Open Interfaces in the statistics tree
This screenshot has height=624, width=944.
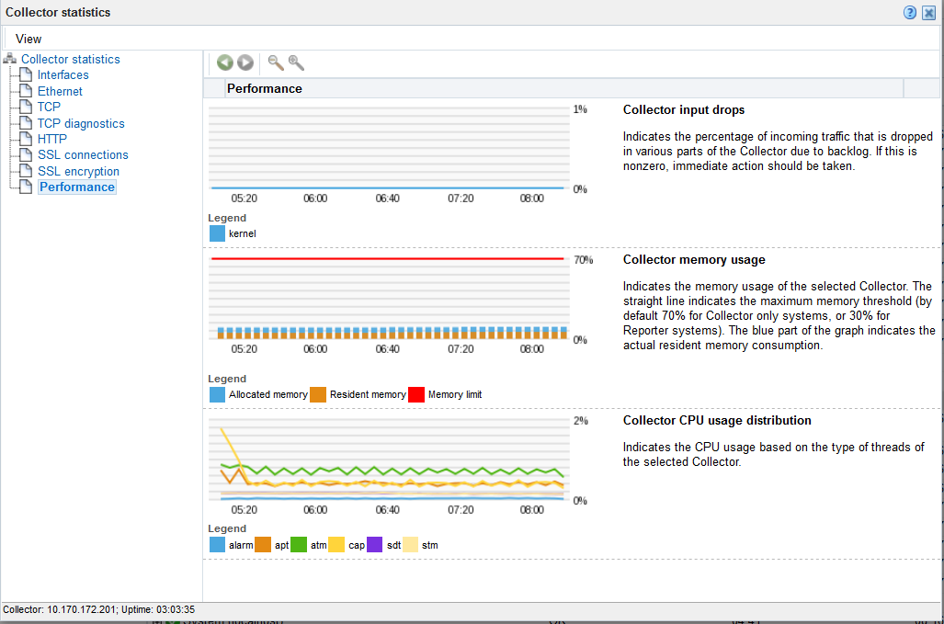tap(63, 75)
